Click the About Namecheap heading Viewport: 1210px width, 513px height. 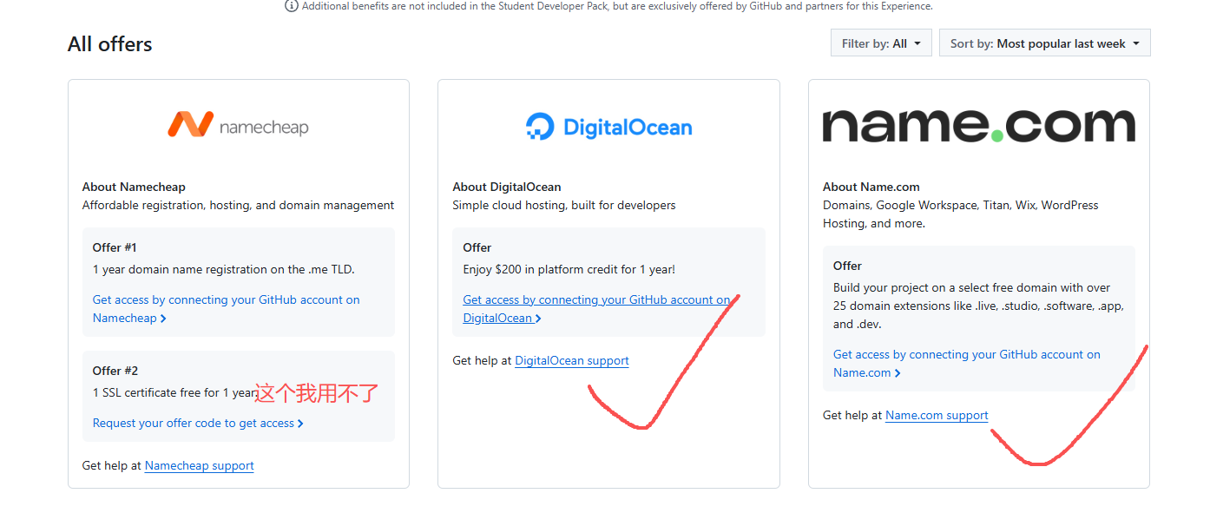point(134,187)
